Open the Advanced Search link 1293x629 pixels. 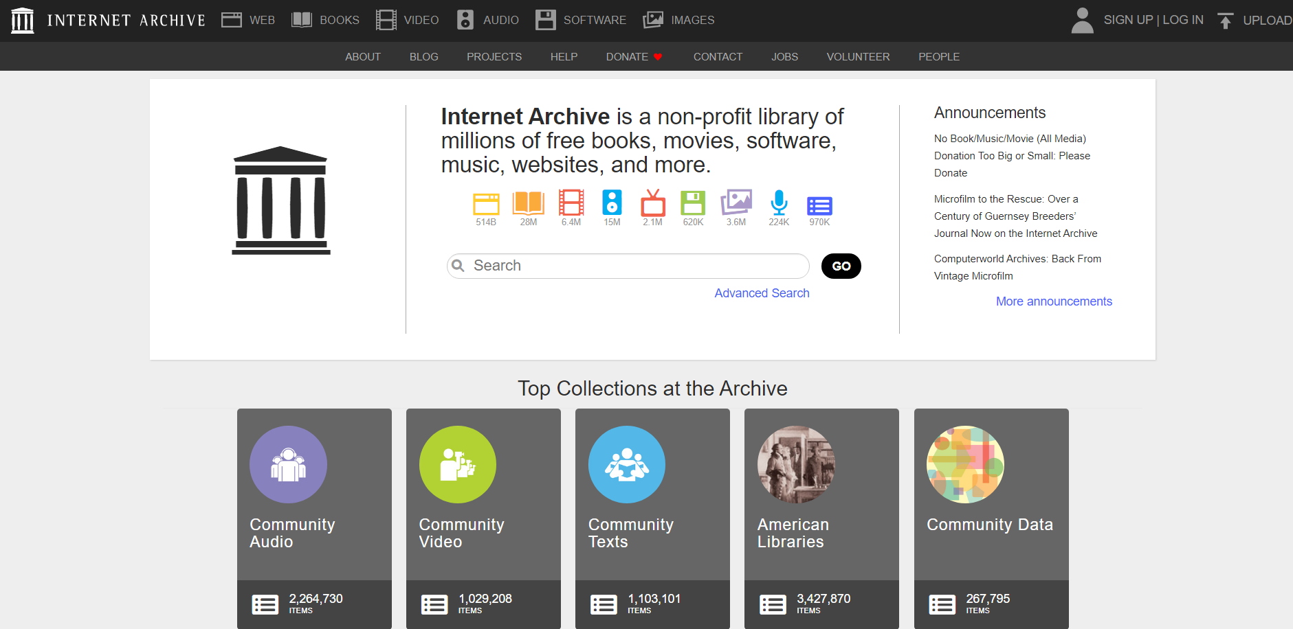[x=762, y=293]
